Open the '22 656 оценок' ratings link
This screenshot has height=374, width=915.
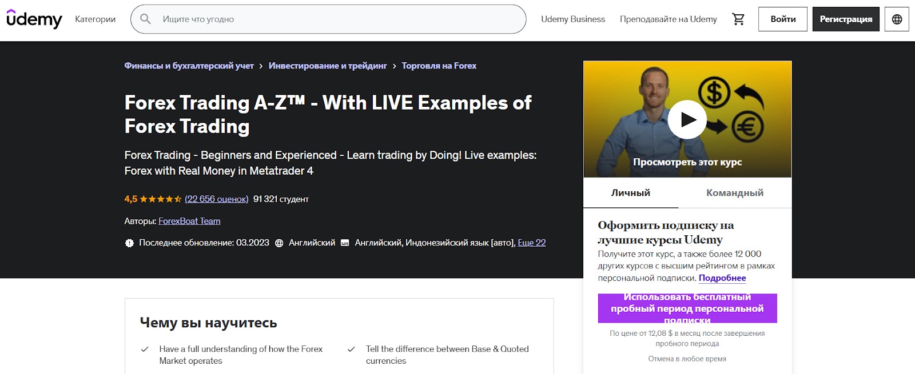tap(216, 199)
